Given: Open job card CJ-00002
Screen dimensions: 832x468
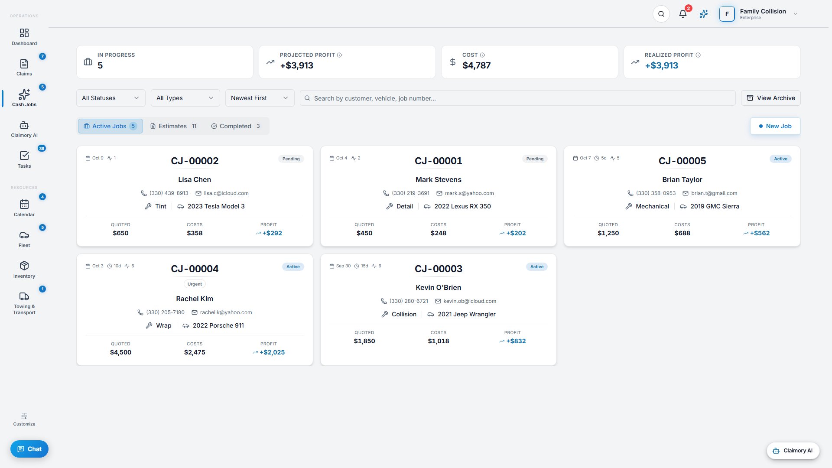Looking at the screenshot, I should click(x=195, y=196).
